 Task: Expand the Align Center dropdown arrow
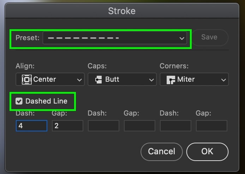(x=79, y=80)
